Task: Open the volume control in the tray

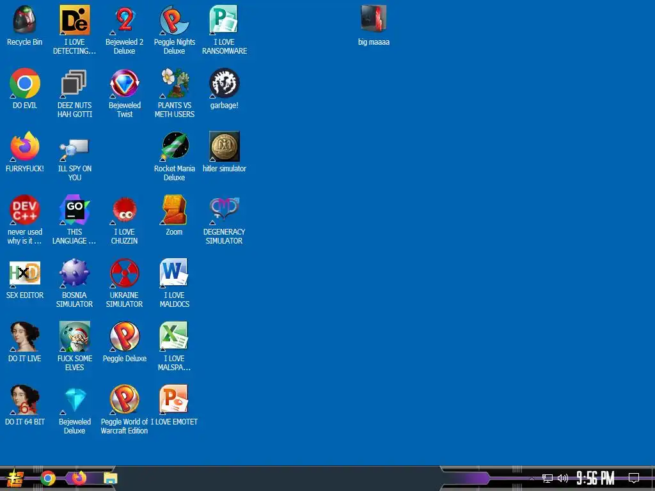Action: (563, 478)
